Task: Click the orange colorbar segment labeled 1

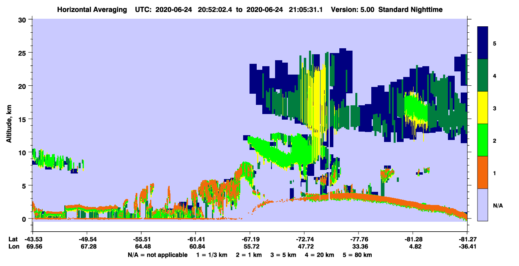Action: (x=483, y=172)
